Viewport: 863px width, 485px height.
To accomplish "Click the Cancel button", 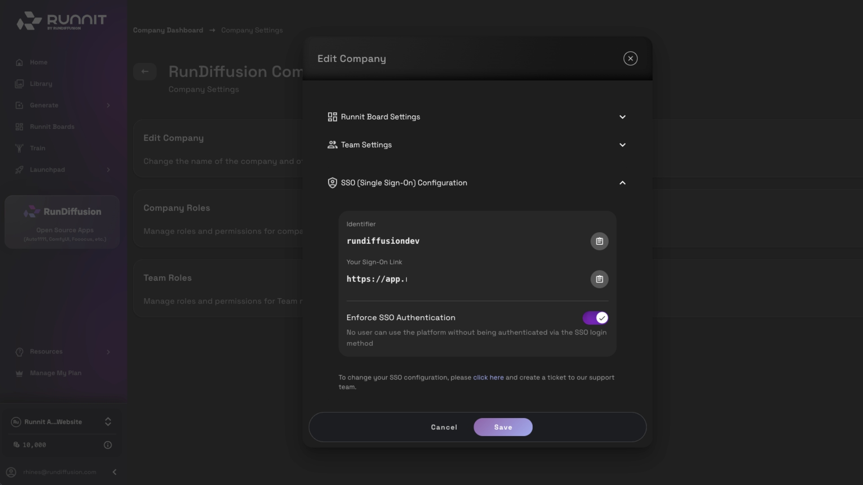I will [x=444, y=428].
